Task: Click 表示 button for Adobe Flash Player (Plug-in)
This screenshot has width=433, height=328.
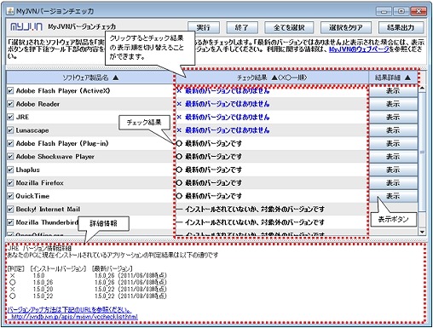Action: click(x=393, y=143)
